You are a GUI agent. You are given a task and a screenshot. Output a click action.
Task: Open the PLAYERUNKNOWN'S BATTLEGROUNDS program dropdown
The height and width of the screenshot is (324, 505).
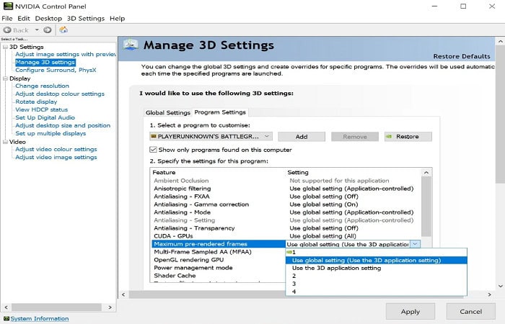[211, 136]
